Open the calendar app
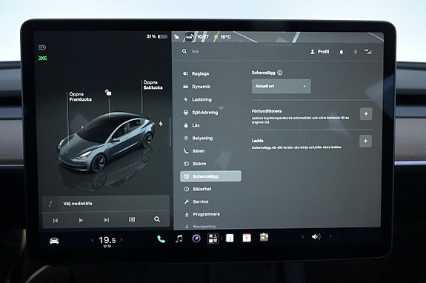The width and height of the screenshot is (426, 283). click(247, 238)
